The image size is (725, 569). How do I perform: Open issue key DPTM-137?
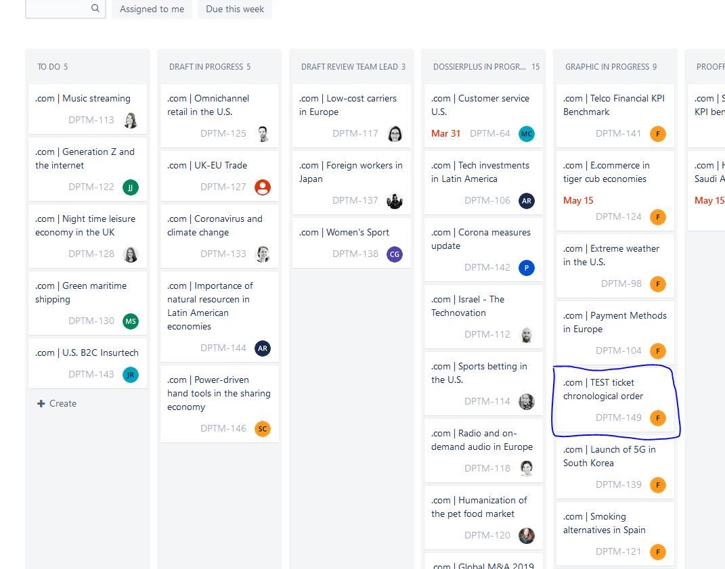(x=355, y=201)
